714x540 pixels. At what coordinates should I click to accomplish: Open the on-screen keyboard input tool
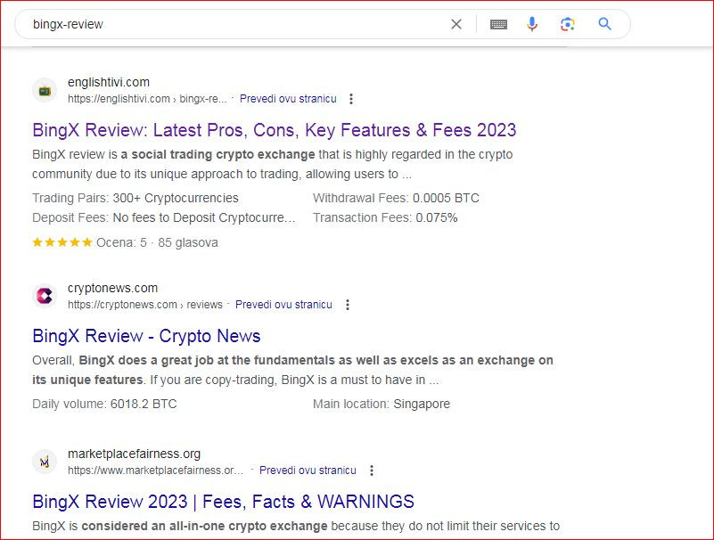pos(498,24)
